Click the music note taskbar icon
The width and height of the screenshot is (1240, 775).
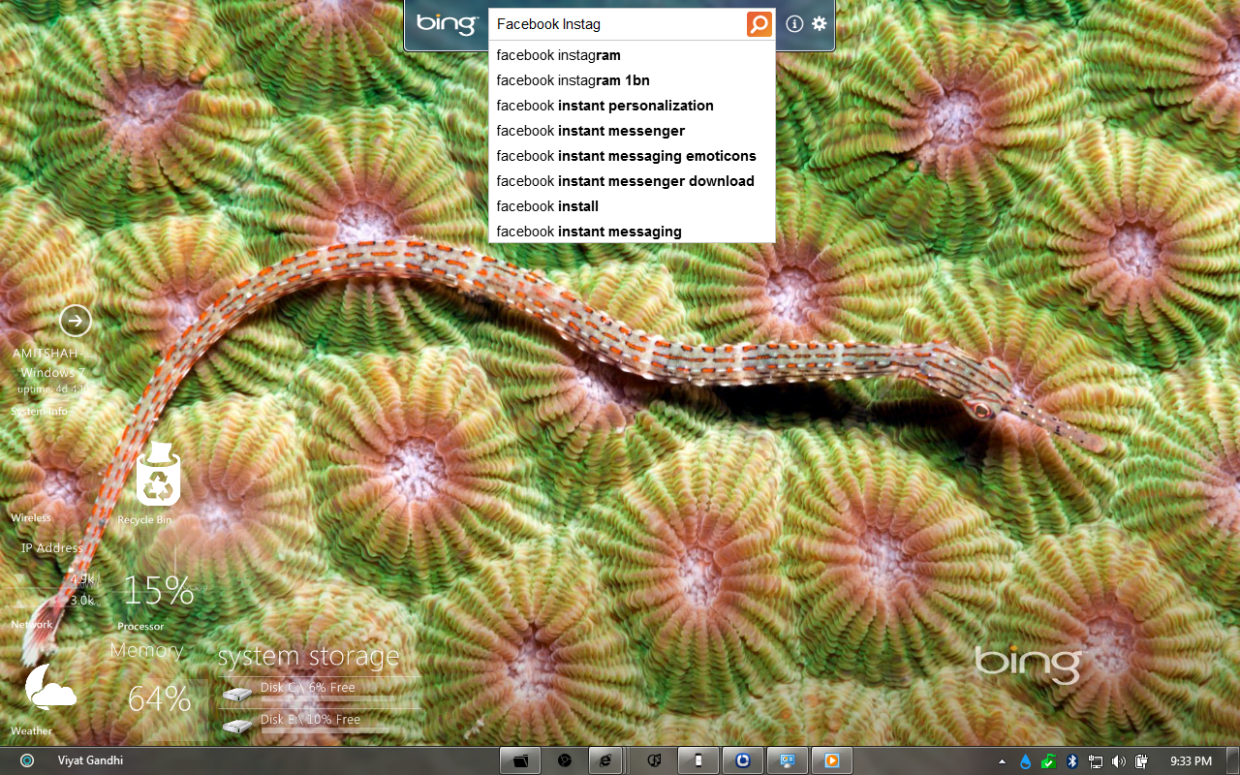(654, 760)
